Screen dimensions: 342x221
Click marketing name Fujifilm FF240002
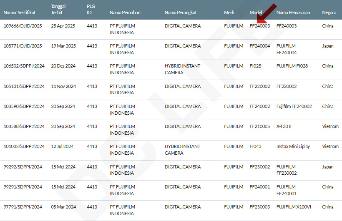(294, 106)
